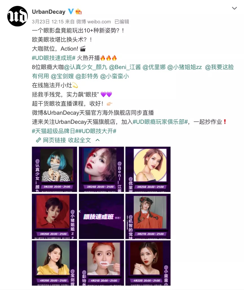Image resolution: width=244 pixels, height=290 pixels.
Task: Open mention @Beni_江酱
Action: pos(125,67)
